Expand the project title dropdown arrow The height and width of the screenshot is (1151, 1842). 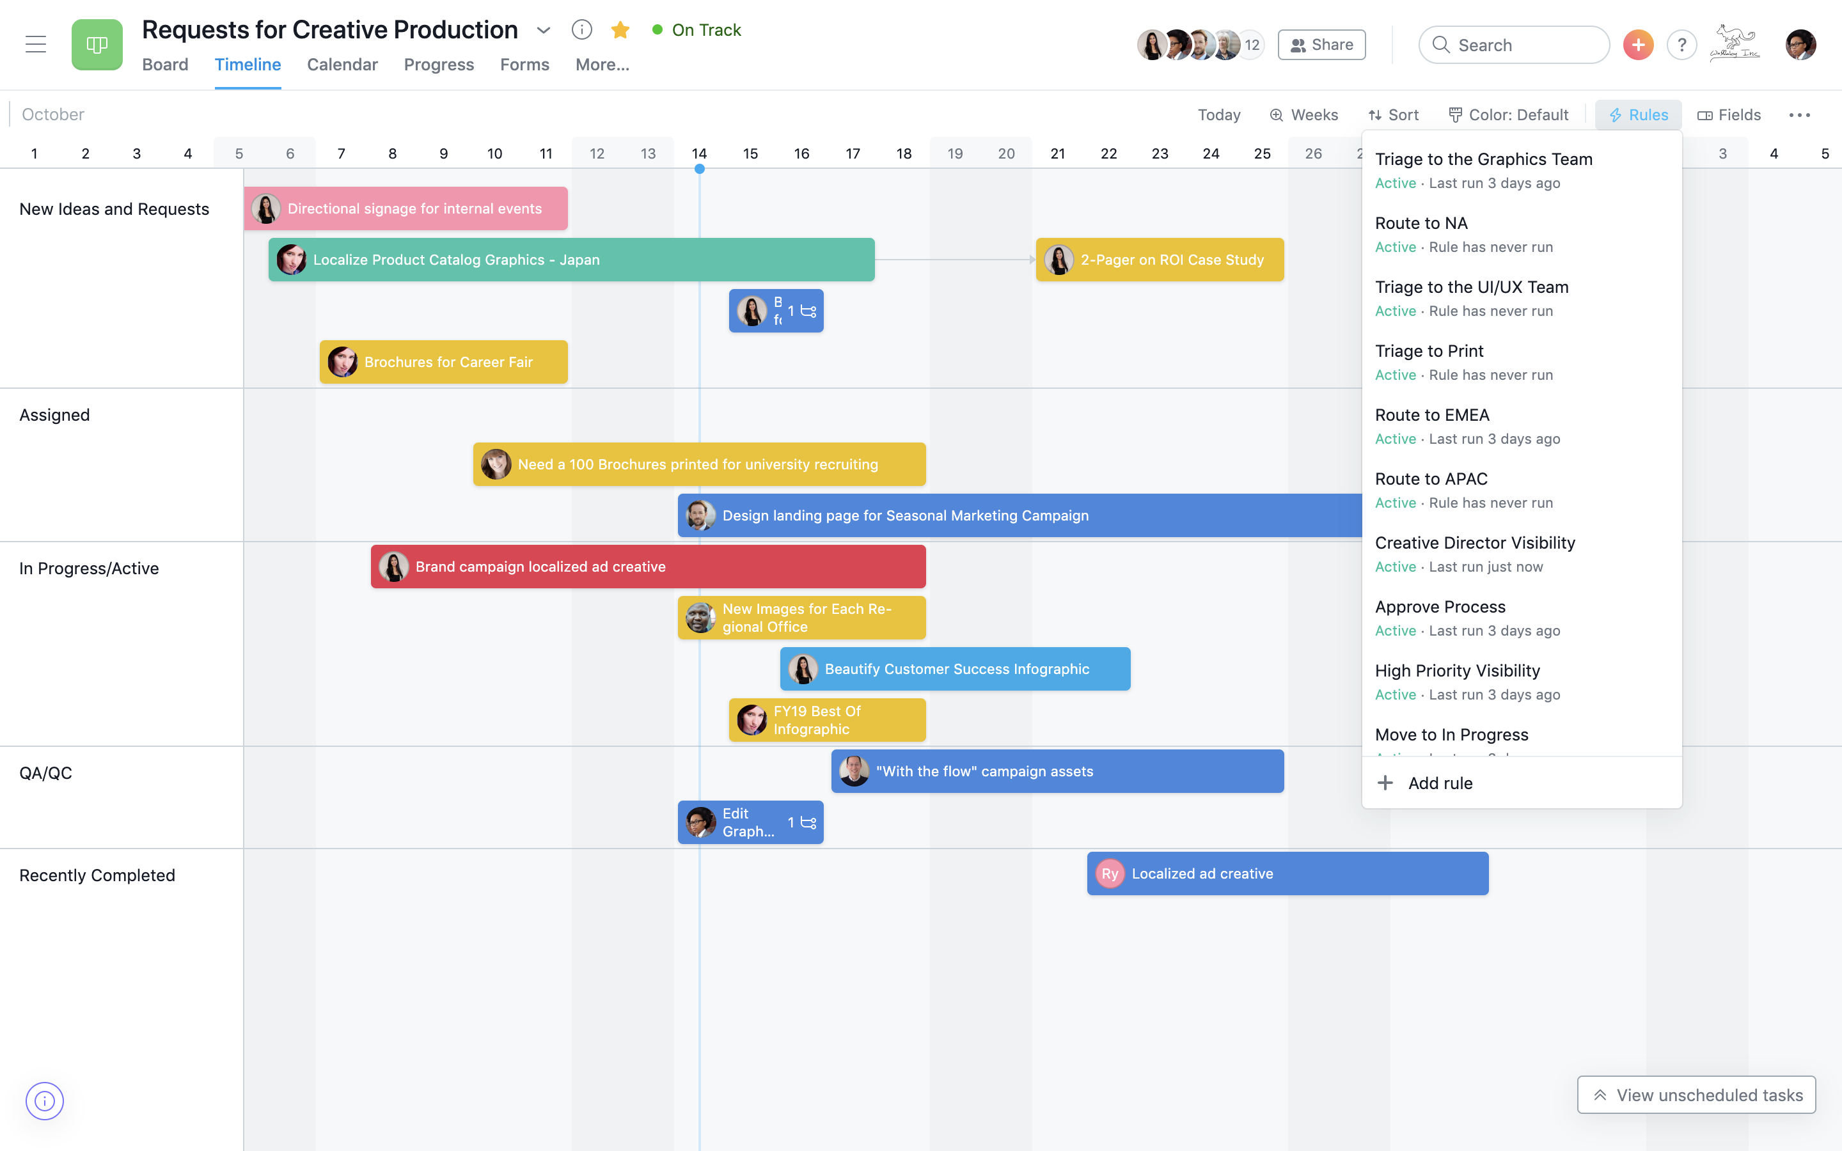545,28
